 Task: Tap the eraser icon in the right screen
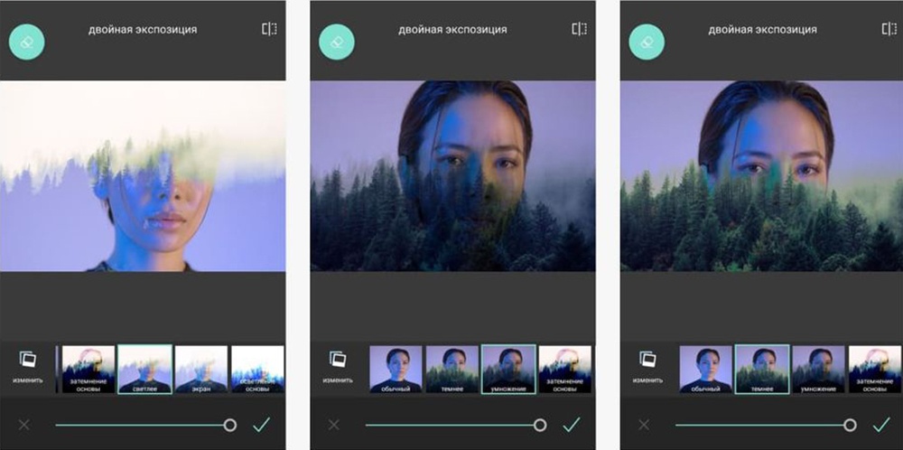click(x=647, y=42)
